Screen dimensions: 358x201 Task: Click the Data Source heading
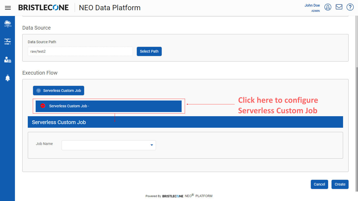(36, 28)
